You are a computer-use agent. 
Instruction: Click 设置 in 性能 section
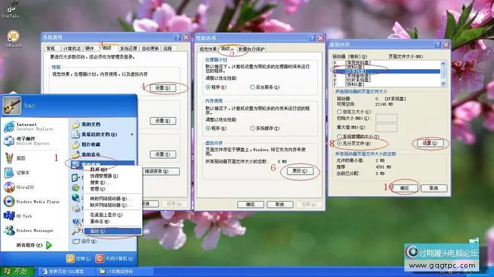click(x=163, y=88)
